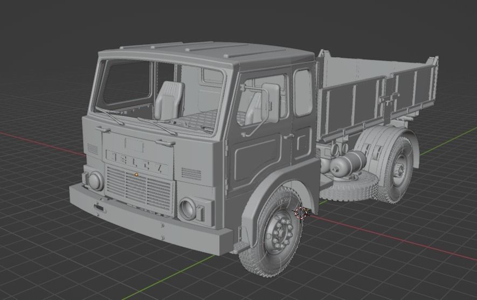Click the driver seat inside the cab
The height and width of the screenshot is (300, 477).
pyautogui.click(x=169, y=100)
